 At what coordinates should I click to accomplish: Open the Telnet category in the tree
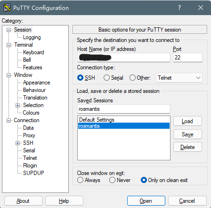point(30,158)
